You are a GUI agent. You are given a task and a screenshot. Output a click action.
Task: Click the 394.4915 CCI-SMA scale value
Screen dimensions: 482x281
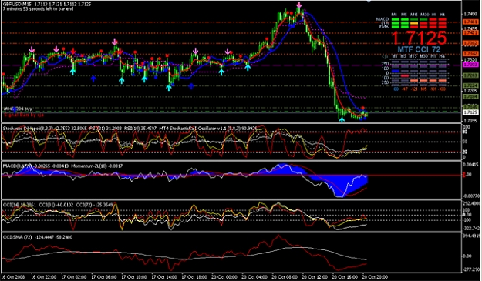[471, 236]
